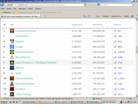Image resolution: width=138 pixels, height=104 pixels.
Task: Open the Правка menu
Action: (9, 9)
